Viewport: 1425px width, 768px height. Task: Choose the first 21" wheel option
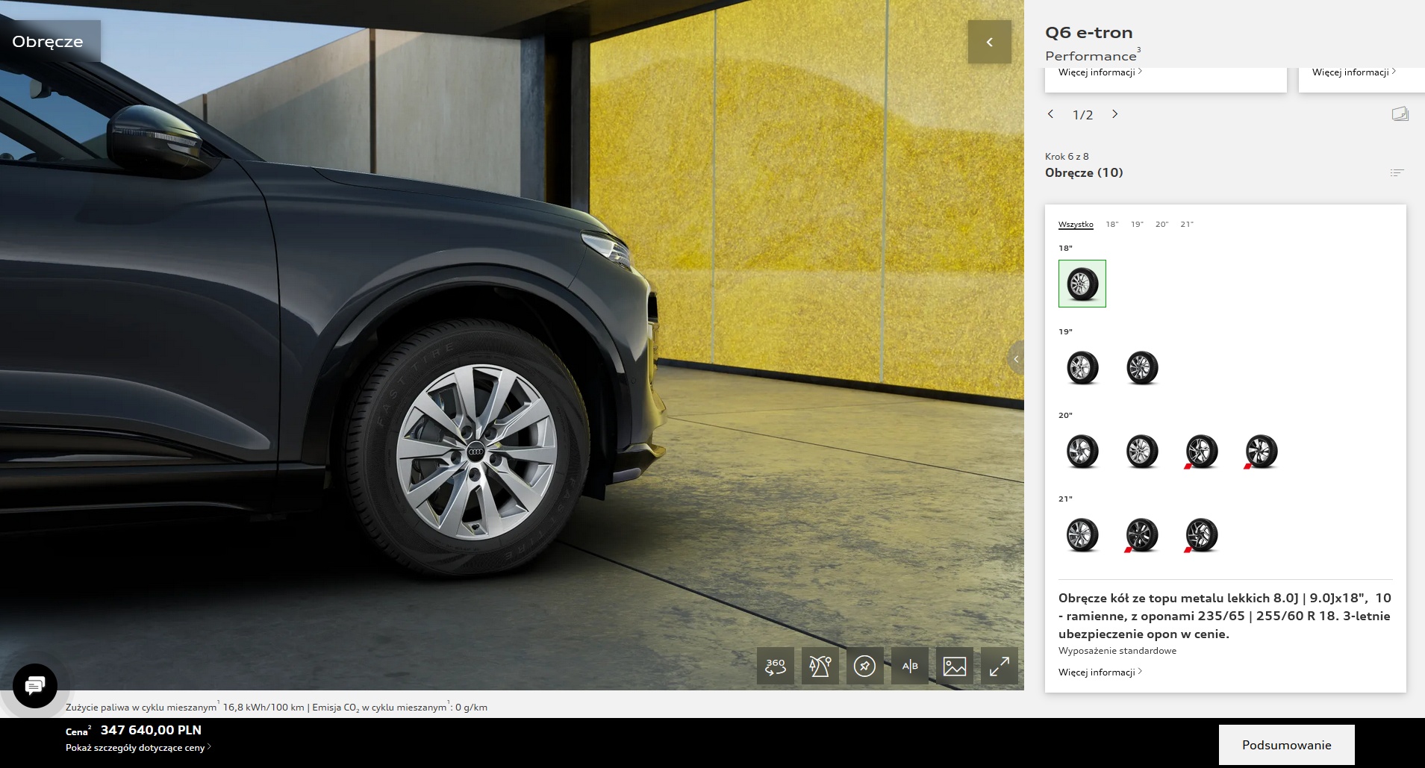[x=1082, y=534]
